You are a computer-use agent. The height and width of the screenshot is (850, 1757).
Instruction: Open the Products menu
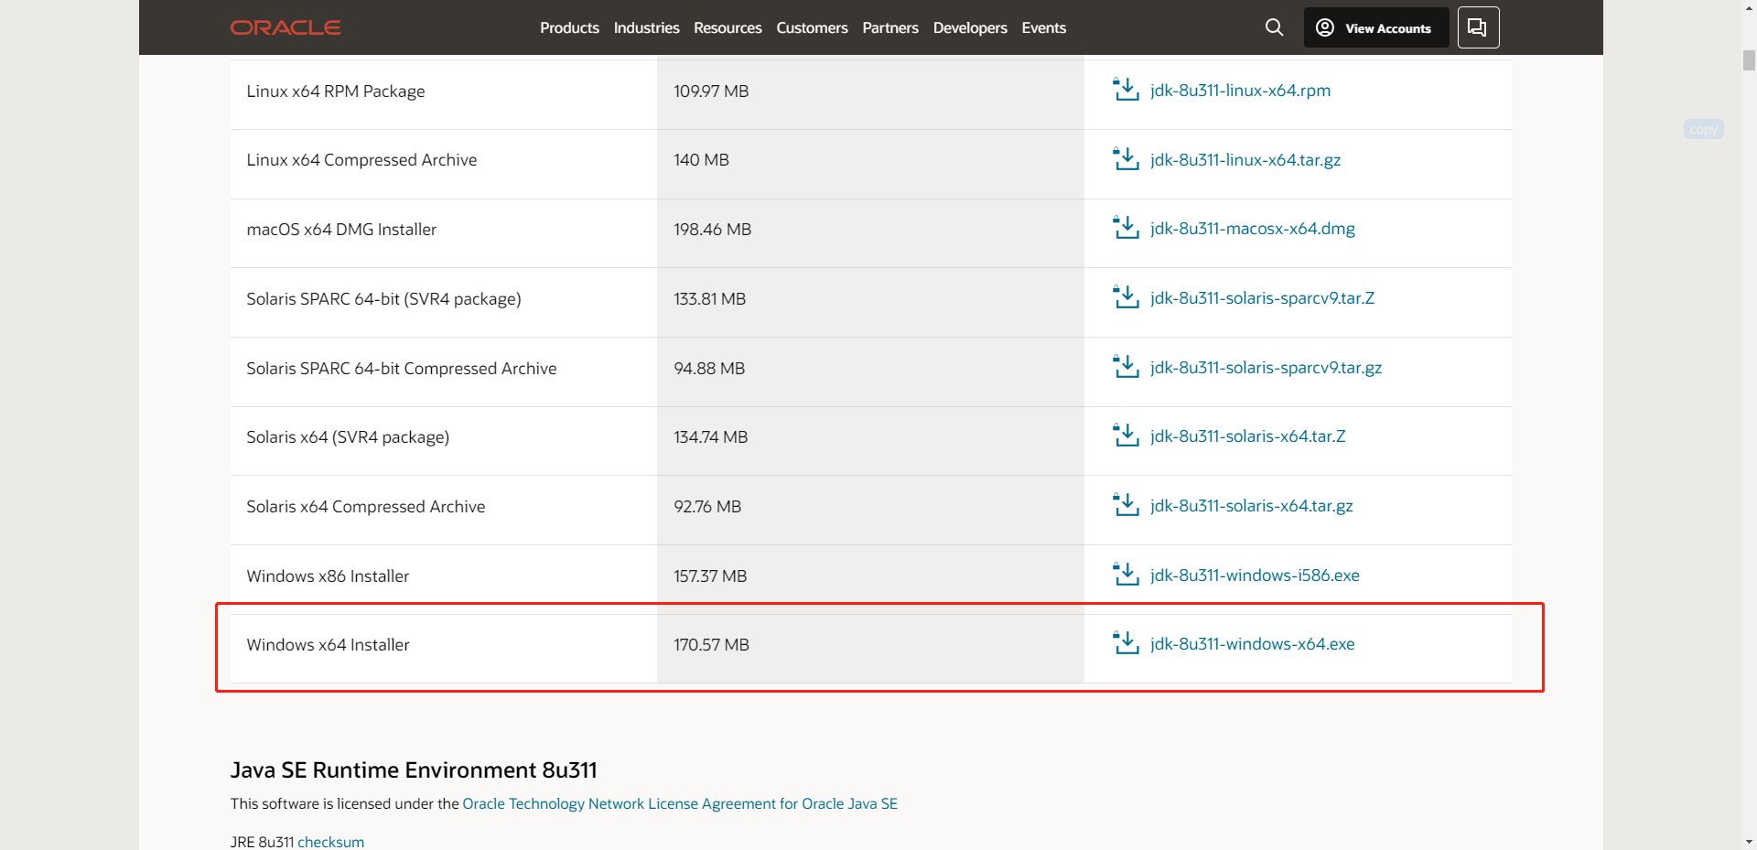point(569,27)
